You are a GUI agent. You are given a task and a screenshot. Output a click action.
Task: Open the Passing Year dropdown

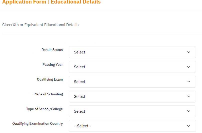(x=132, y=67)
